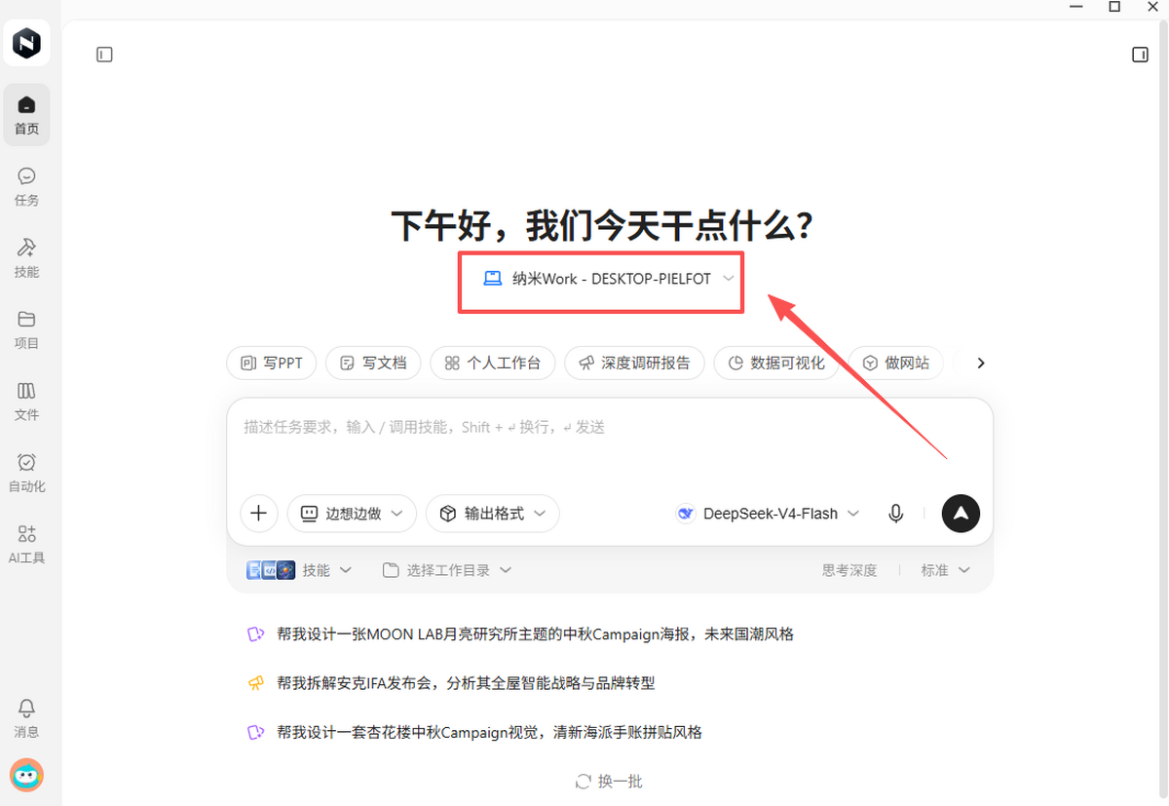Open the 输出格式 dropdown
The width and height of the screenshot is (1169, 806).
pos(493,513)
